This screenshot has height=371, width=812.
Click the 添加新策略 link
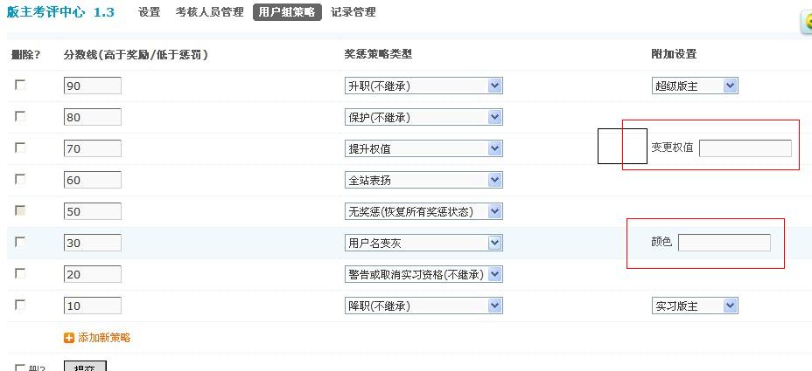[x=104, y=338]
